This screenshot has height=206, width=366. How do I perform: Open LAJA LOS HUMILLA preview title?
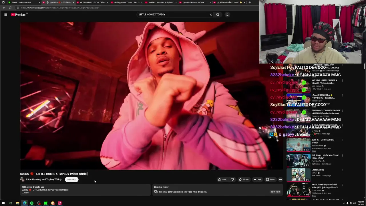pos(323,97)
